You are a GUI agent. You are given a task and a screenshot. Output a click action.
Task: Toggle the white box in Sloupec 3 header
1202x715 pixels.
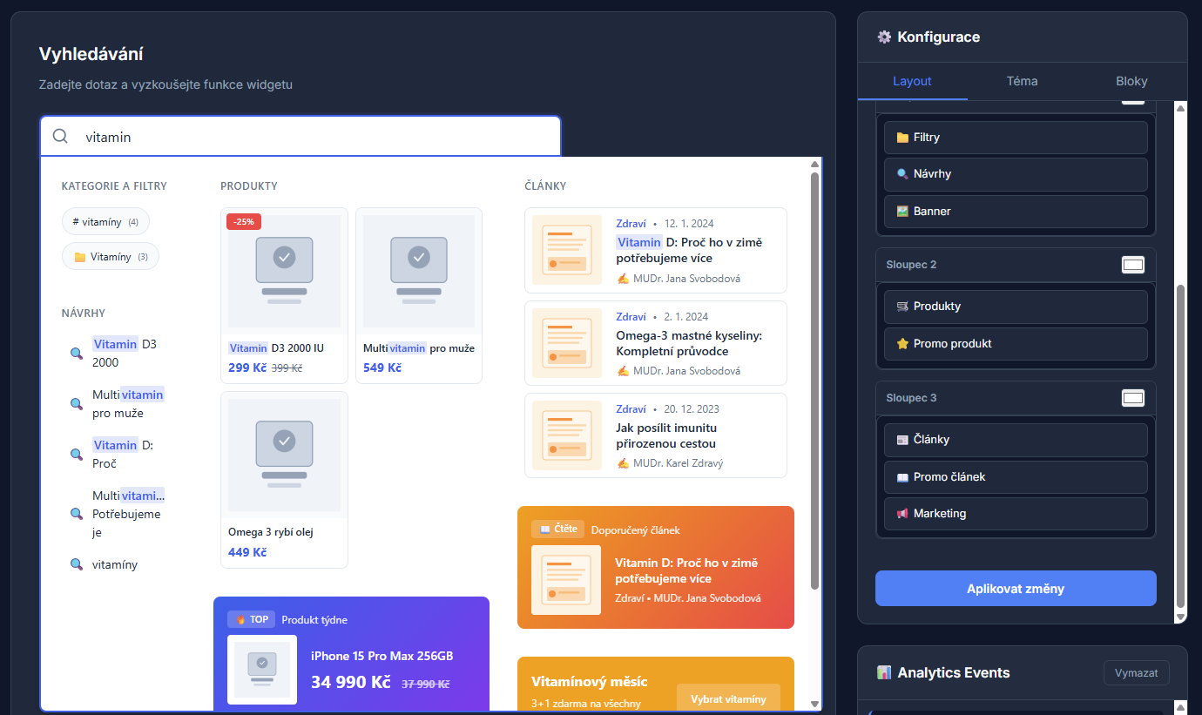pos(1132,398)
